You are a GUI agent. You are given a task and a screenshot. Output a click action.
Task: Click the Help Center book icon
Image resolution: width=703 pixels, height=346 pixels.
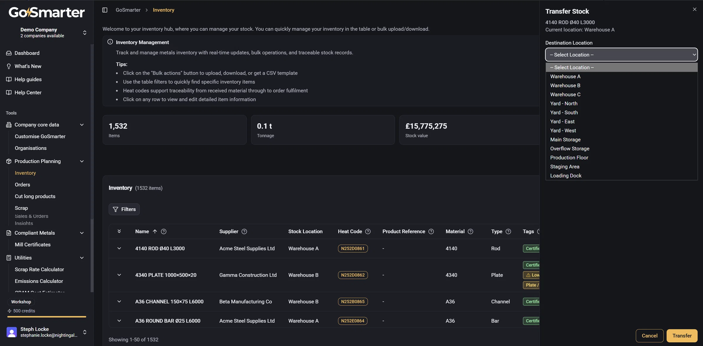coord(9,93)
